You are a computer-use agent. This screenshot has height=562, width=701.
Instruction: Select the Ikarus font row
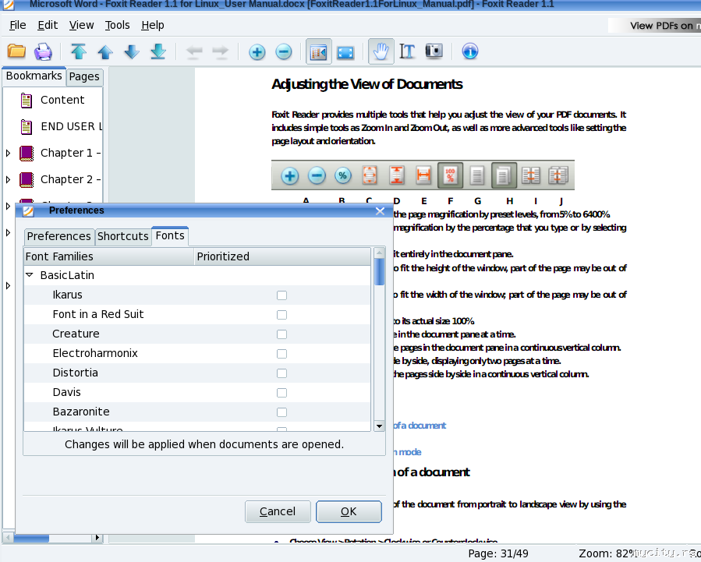(197, 295)
